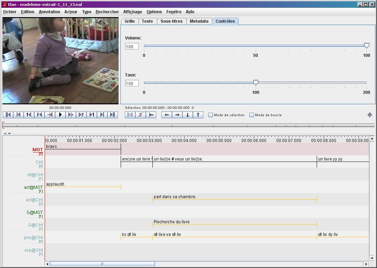
Task: Switch to the Grille tab
Action: coord(129,21)
